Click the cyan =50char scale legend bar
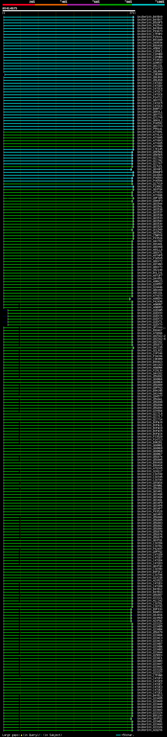This screenshot has width=167, height=737. tap(118, 735)
